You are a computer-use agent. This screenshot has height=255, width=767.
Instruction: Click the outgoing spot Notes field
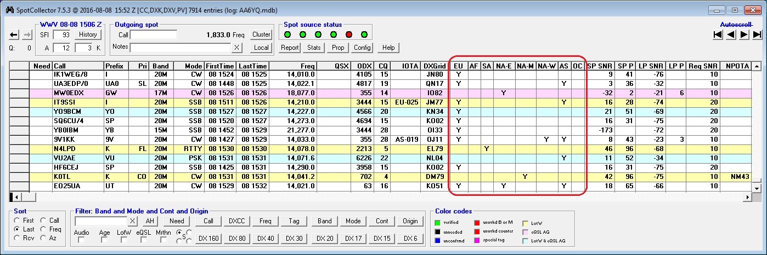[181, 48]
